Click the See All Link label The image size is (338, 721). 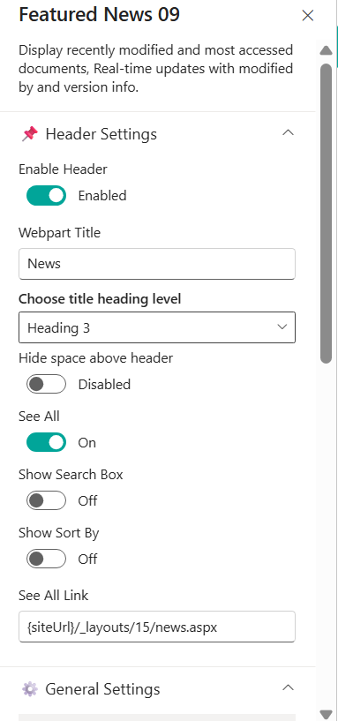[x=53, y=596]
